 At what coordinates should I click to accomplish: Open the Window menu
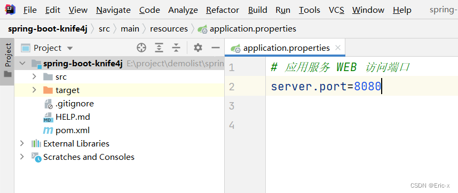(368, 10)
